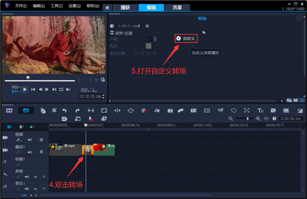This screenshot has height=199, width=307.
Task: Adjust transition duration spinner arrows
Action: click(x=139, y=26)
